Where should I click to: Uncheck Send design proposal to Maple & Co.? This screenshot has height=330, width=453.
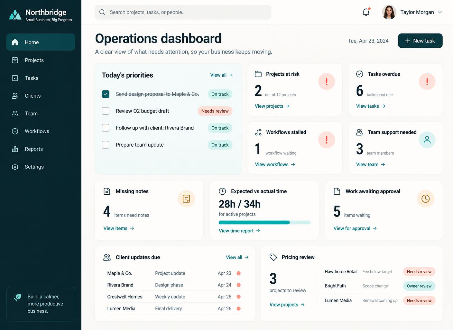pyautogui.click(x=106, y=94)
